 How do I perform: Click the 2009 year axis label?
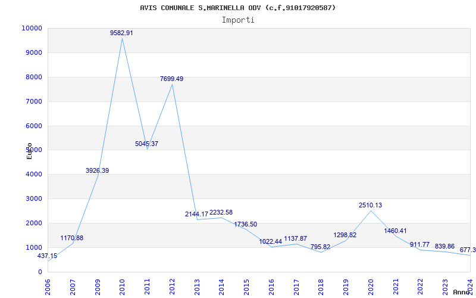98,287
